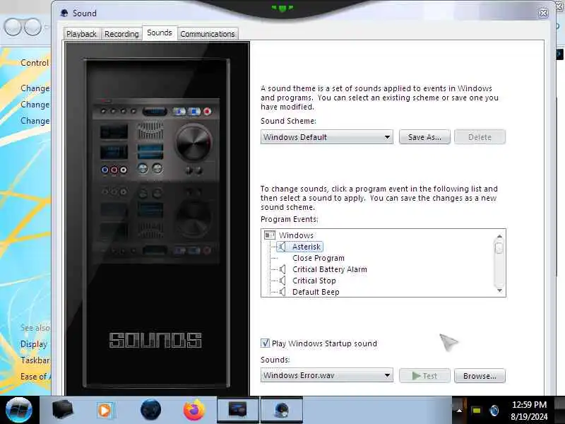Click the Windows category icon in Program Events
Screen dimensions: 565x424
270,235
